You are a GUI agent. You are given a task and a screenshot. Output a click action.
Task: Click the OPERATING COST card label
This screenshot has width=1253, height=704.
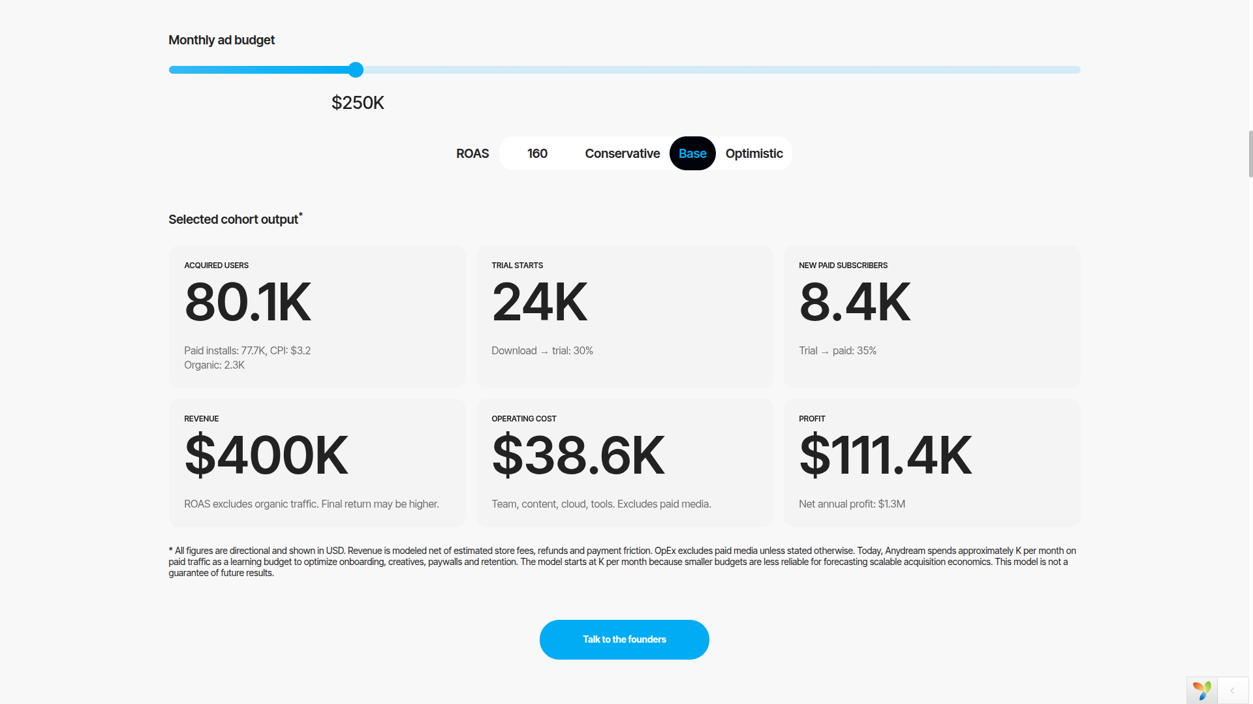coord(523,419)
